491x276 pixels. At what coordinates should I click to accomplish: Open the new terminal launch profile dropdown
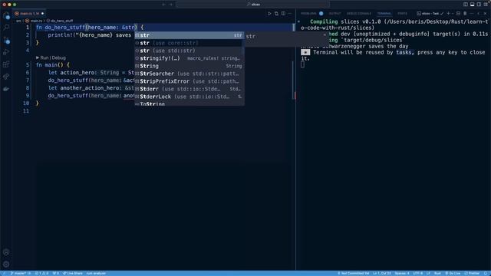(453, 14)
